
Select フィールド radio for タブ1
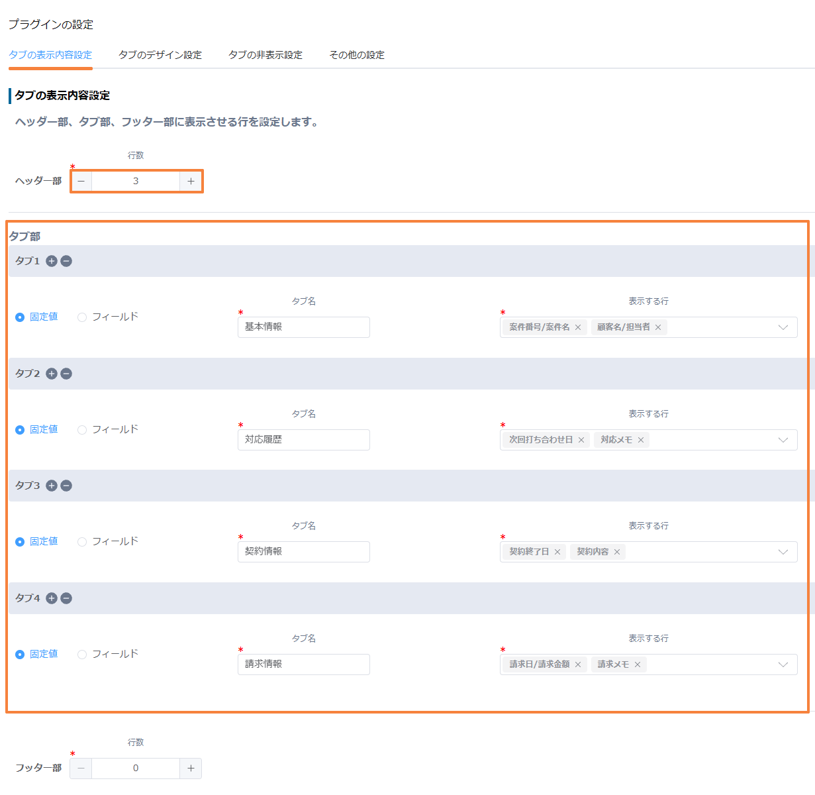[82, 317]
